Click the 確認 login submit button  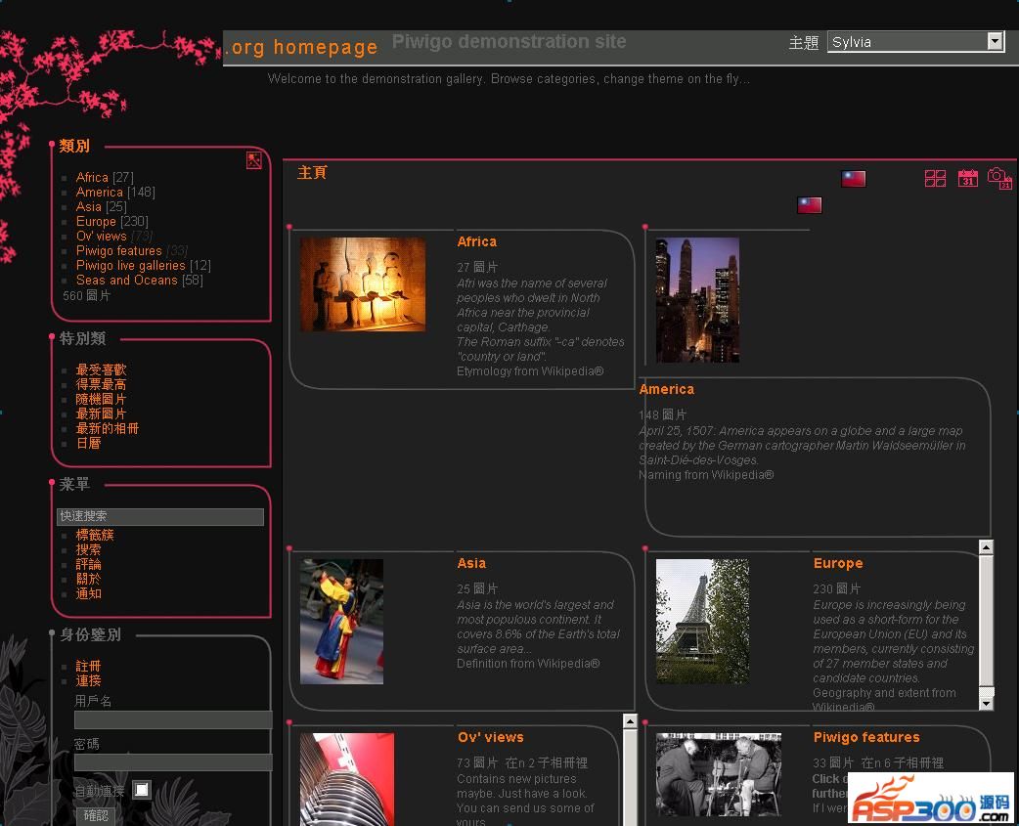click(96, 815)
